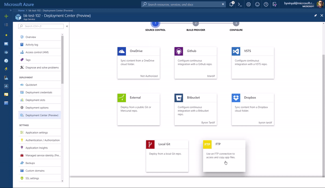Collapse the left resource menu chevron
The height and width of the screenshot is (188, 325).
click(x=67, y=26)
